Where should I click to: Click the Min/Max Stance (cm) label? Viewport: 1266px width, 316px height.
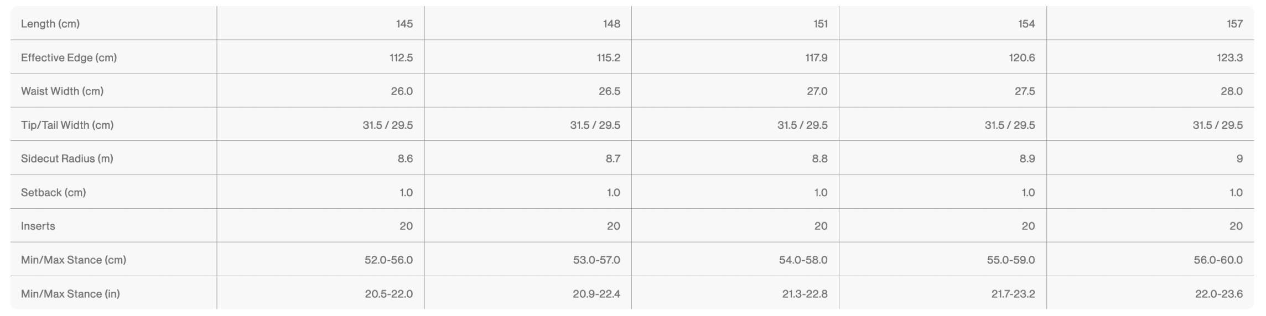[x=74, y=260]
